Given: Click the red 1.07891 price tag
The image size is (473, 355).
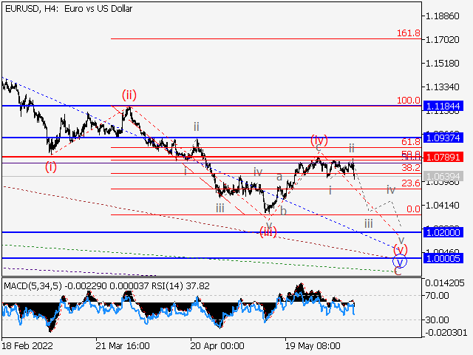Looking at the screenshot, I should [x=443, y=158].
